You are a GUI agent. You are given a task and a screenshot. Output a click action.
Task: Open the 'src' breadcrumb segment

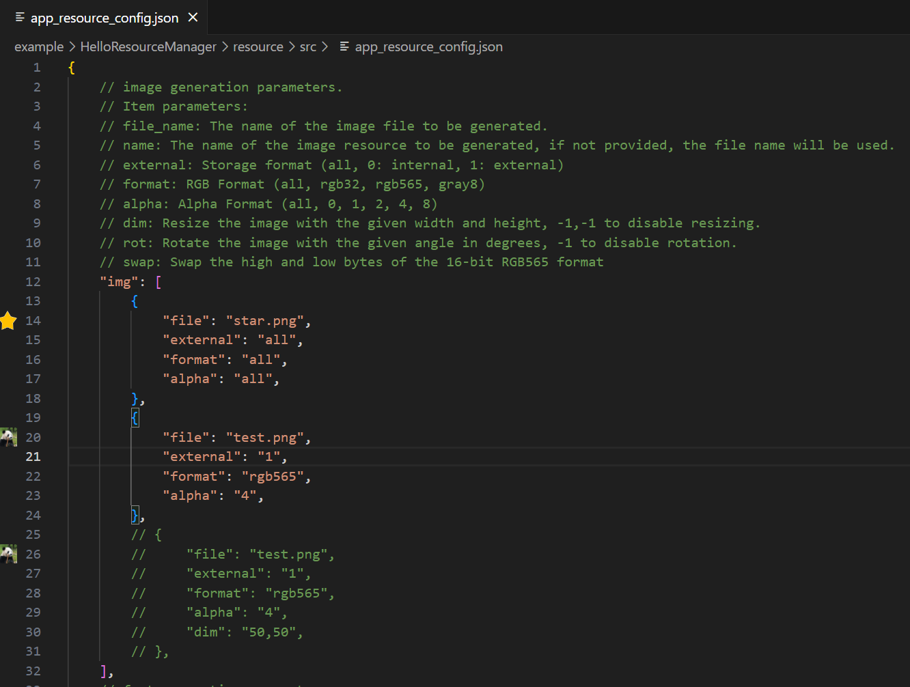point(308,46)
